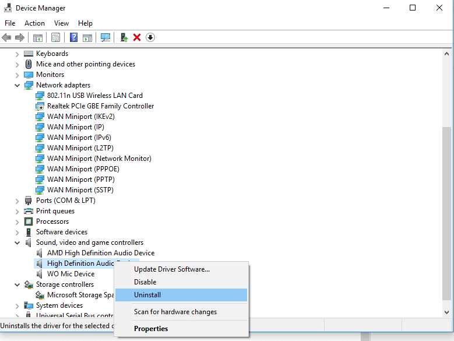Open the Action menu

[34, 23]
